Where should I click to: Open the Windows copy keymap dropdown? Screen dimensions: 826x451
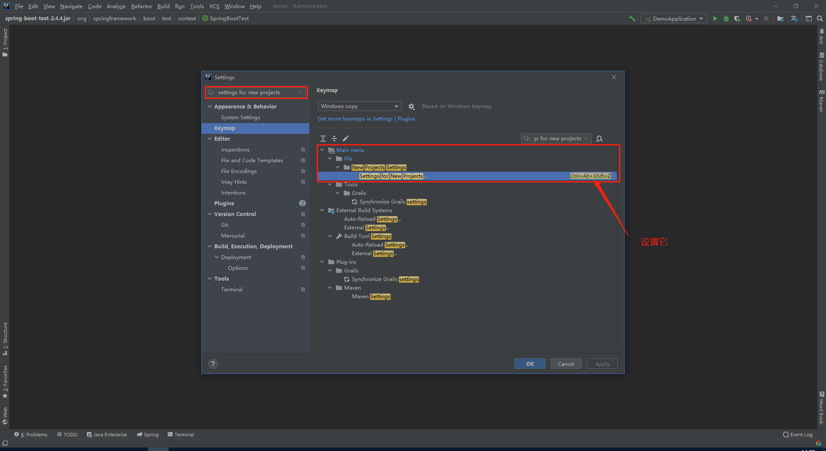pyautogui.click(x=359, y=106)
